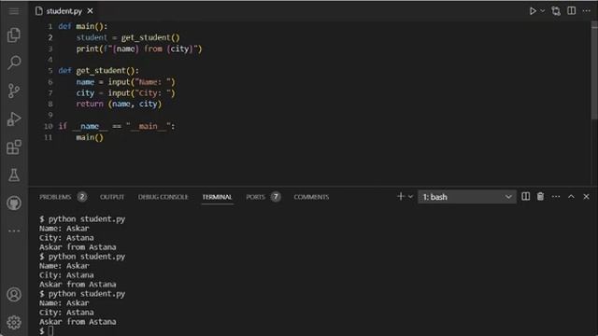598x336 pixels.
Task: Click the 'student = get_student()' line
Action: click(x=128, y=37)
